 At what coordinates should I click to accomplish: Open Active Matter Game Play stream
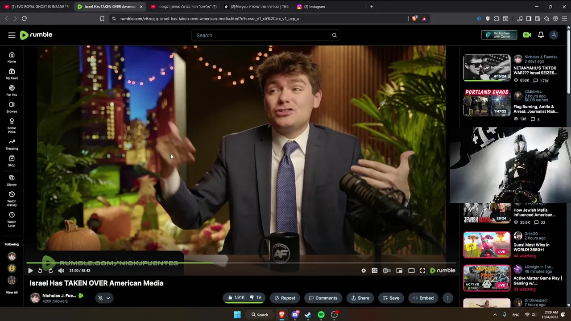(x=486, y=278)
